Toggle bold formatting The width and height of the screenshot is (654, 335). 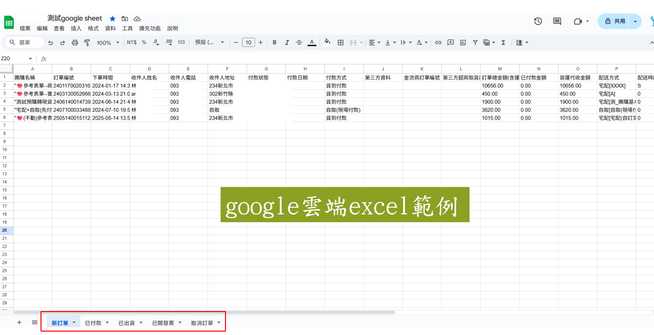274,42
